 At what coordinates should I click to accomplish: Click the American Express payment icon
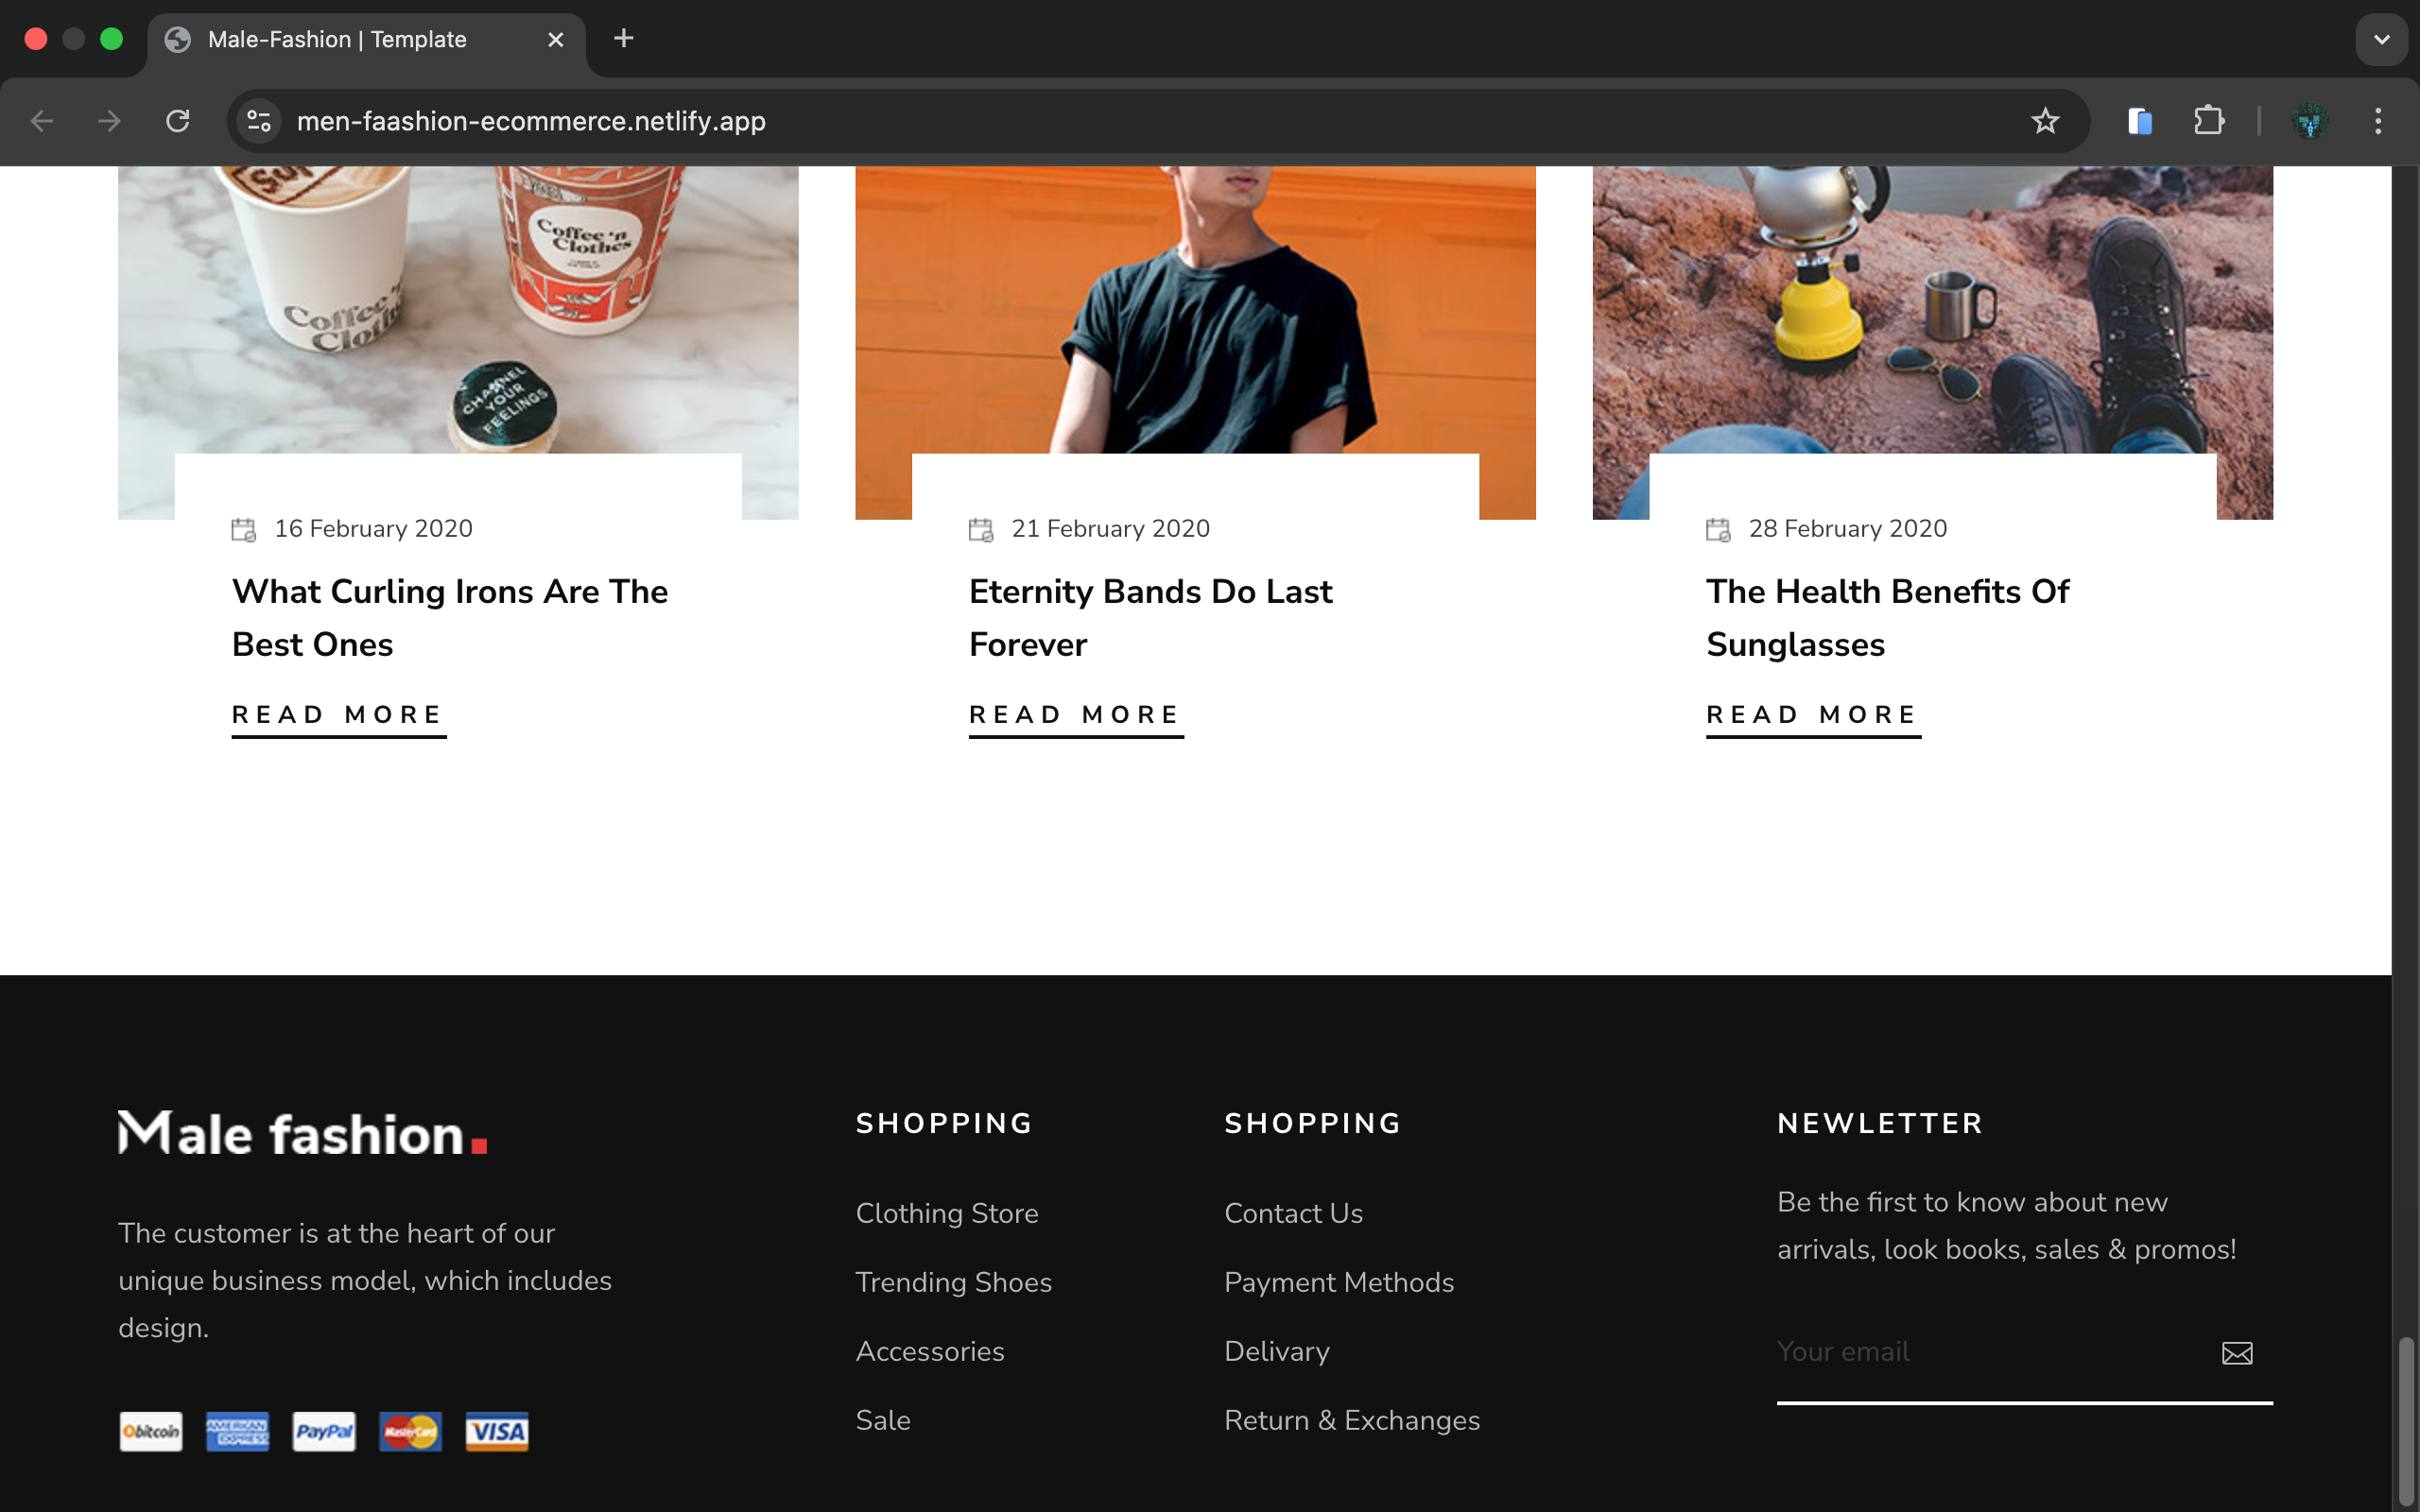point(237,1431)
